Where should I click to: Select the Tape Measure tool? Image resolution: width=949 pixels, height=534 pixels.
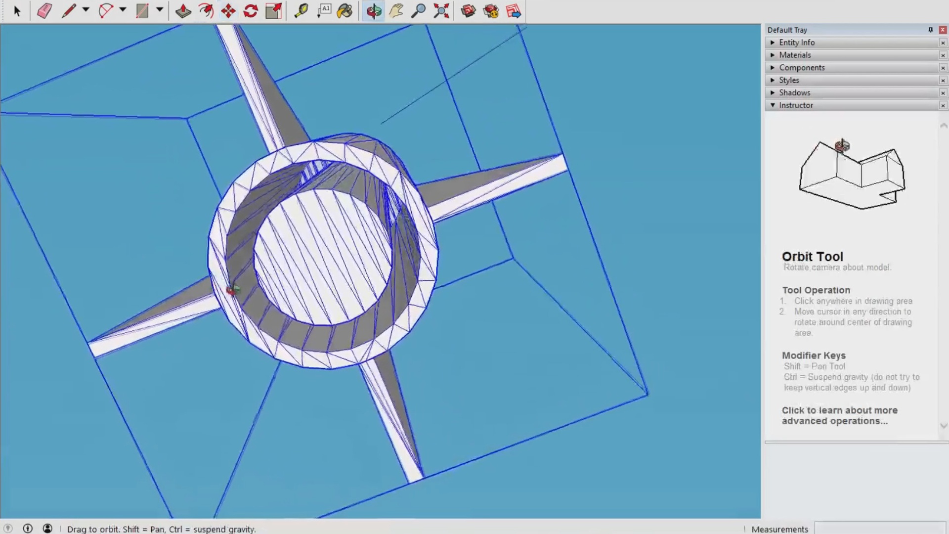tap(301, 11)
